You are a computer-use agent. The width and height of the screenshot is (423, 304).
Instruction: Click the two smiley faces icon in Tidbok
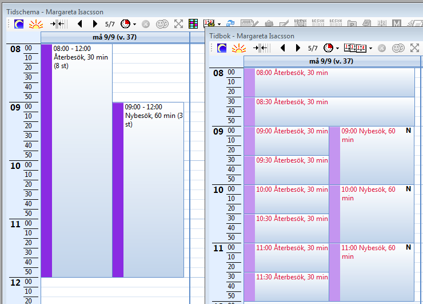click(x=398, y=48)
